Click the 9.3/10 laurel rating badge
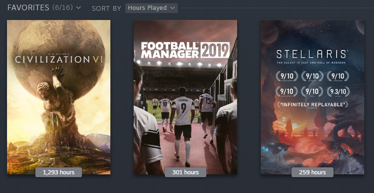 pyautogui.click(x=338, y=91)
